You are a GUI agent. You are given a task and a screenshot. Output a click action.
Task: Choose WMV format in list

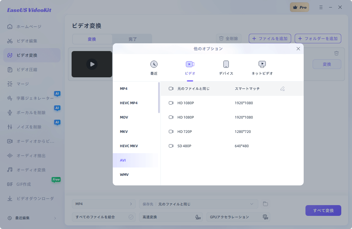(x=135, y=175)
